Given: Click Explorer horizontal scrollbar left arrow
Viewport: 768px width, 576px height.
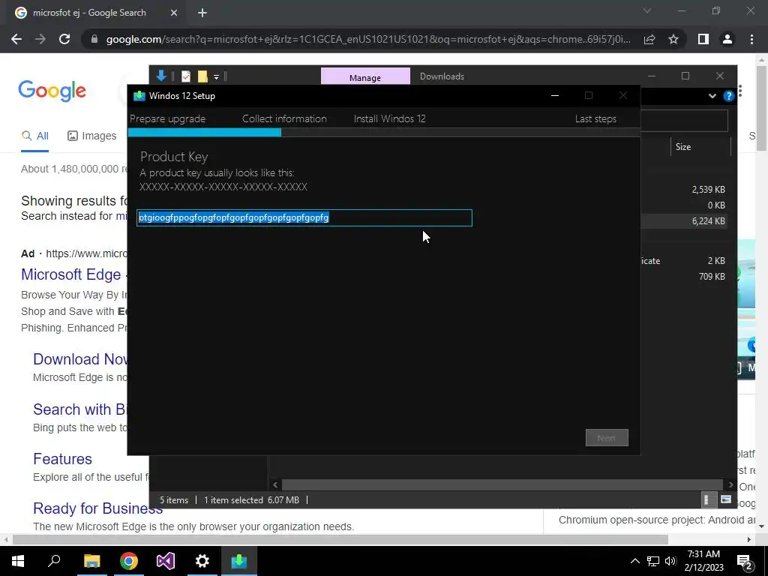Looking at the screenshot, I should coord(275,485).
